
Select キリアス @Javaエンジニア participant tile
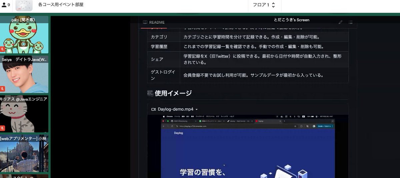coord(24,114)
